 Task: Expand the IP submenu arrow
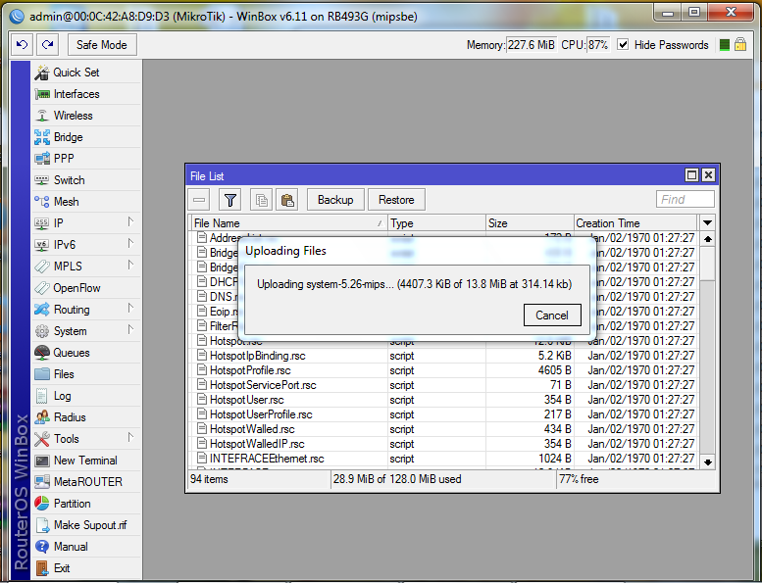(x=130, y=221)
